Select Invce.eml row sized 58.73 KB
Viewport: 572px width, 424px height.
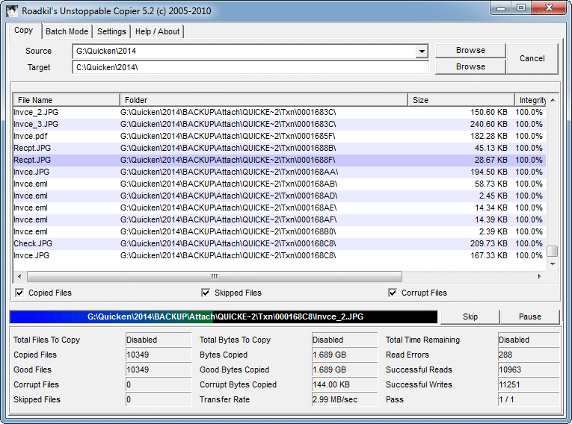tap(280, 184)
